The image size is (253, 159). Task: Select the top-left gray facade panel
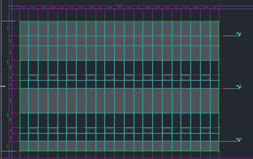[24, 29]
